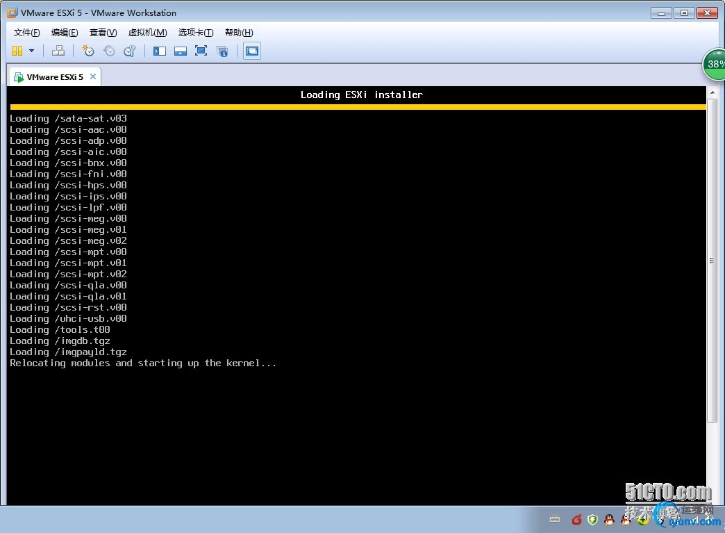
Task: Expand the power options dropdown arrow
Action: [31, 51]
